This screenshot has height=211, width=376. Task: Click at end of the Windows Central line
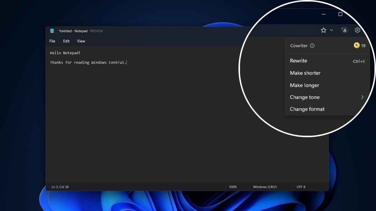126,63
